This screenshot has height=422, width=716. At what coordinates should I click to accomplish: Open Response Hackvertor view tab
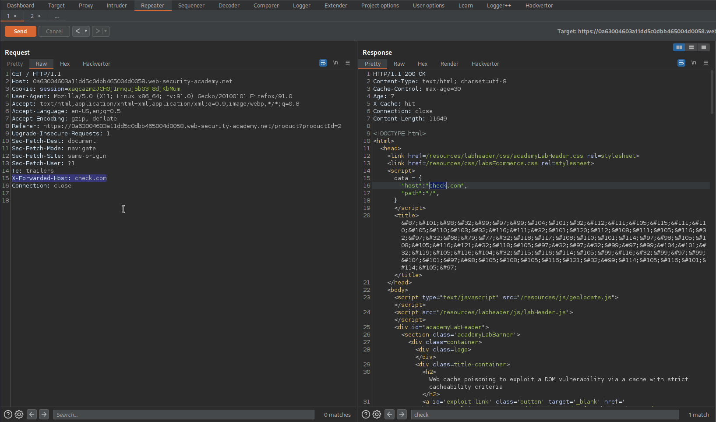[x=485, y=64]
